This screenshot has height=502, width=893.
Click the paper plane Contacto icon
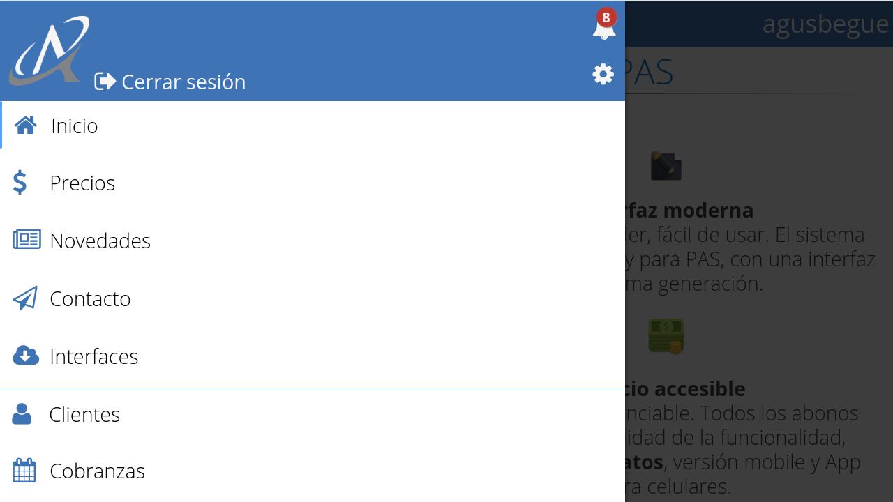(x=25, y=298)
